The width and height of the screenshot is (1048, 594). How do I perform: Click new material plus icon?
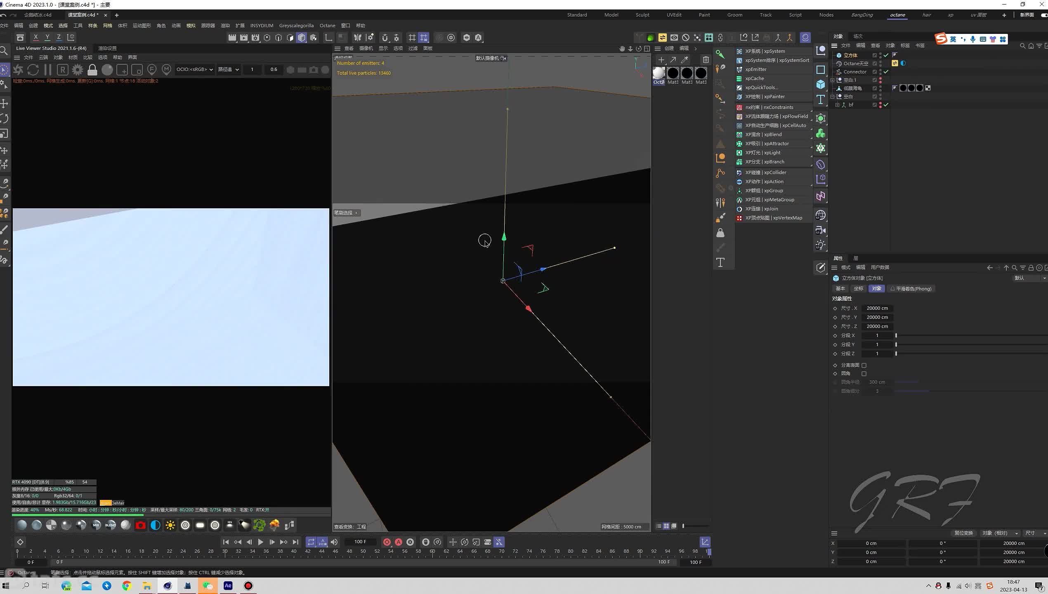point(661,60)
